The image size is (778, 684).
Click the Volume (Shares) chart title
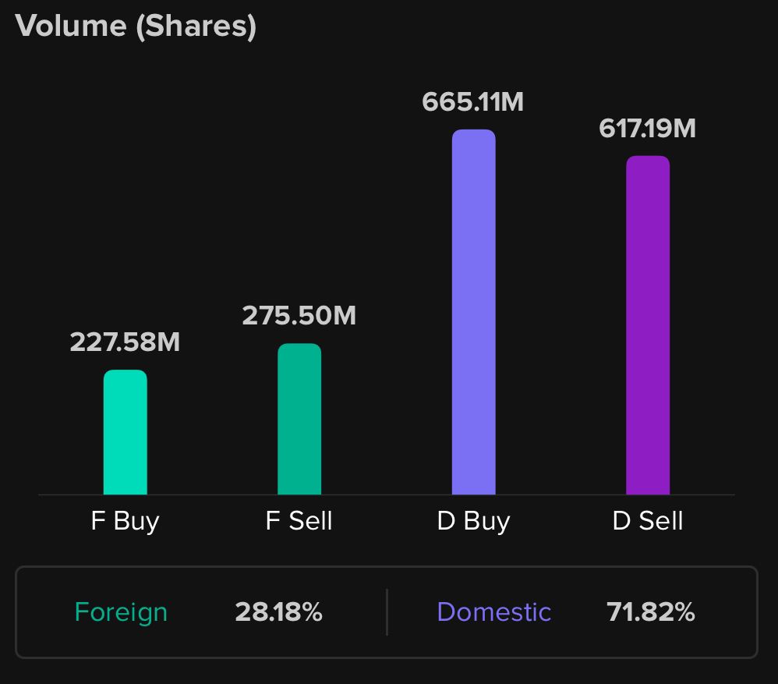136,26
